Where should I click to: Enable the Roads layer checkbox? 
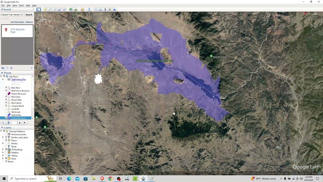point(6,146)
